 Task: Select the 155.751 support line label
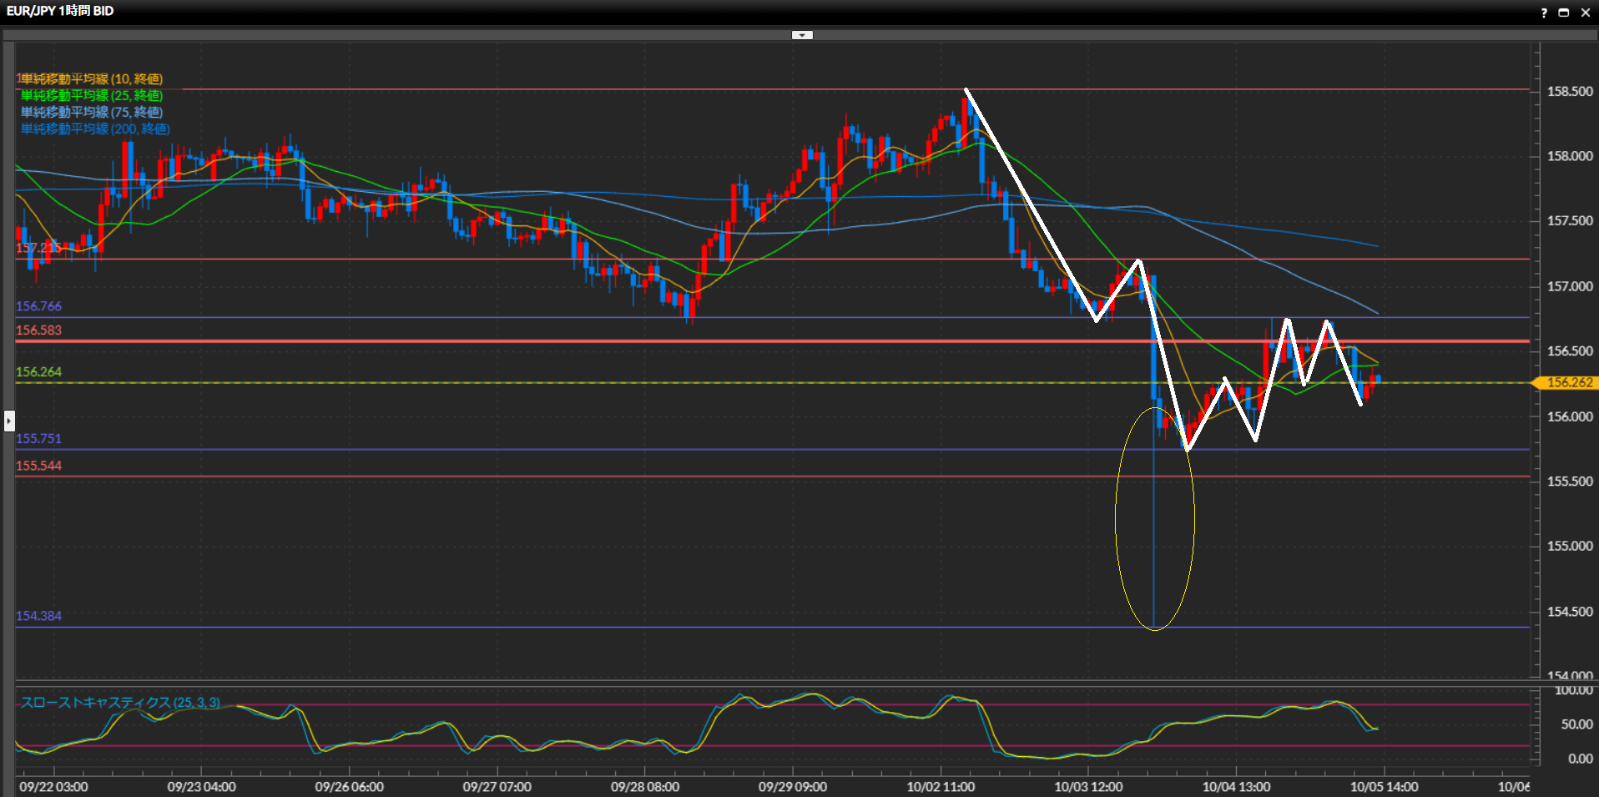[38, 439]
